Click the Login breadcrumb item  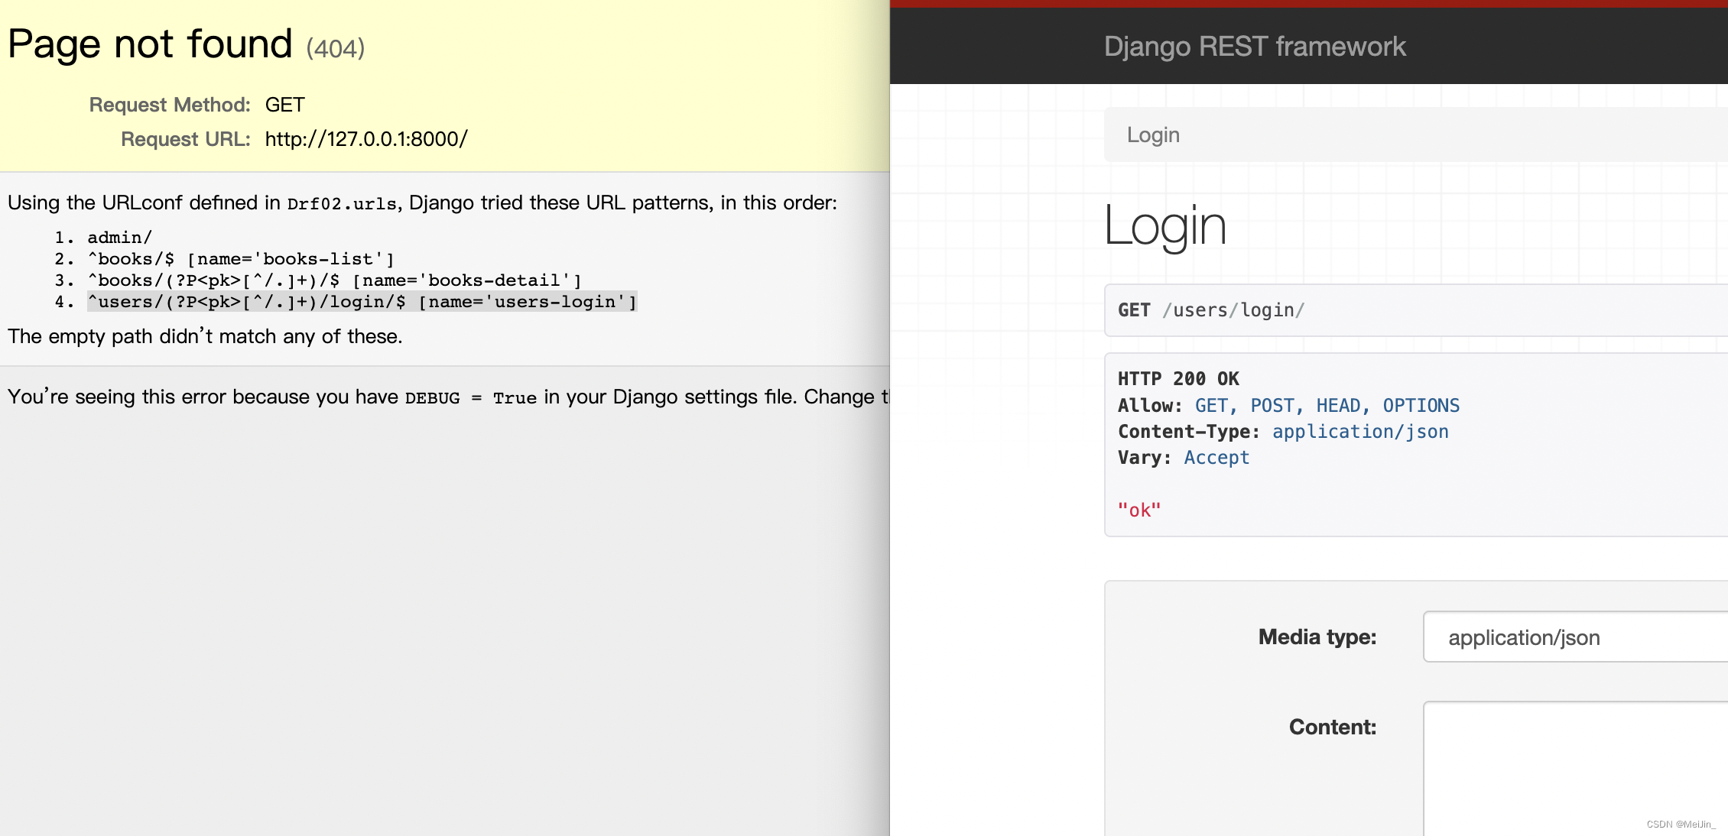tap(1153, 135)
